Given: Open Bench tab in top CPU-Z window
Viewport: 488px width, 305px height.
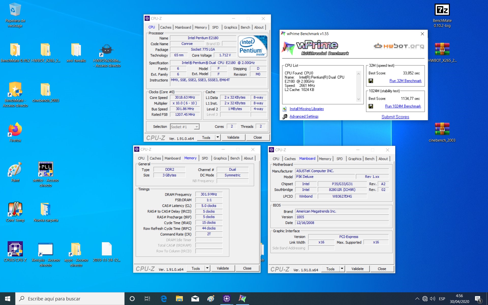Looking at the screenshot, I should pyautogui.click(x=245, y=27).
